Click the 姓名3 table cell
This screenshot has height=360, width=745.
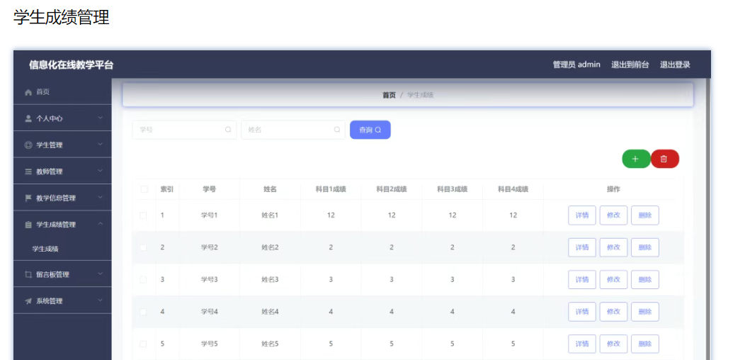270,280
